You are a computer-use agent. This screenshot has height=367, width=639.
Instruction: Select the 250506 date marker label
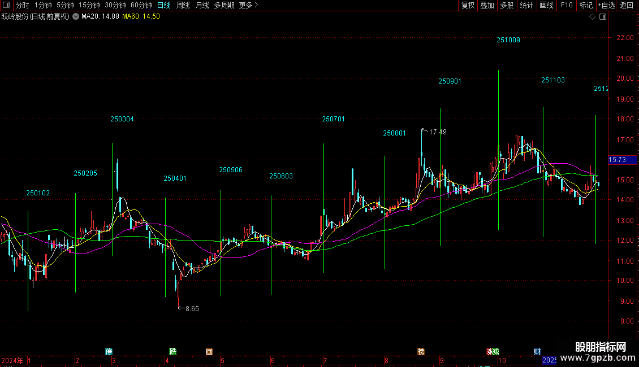tap(231, 169)
